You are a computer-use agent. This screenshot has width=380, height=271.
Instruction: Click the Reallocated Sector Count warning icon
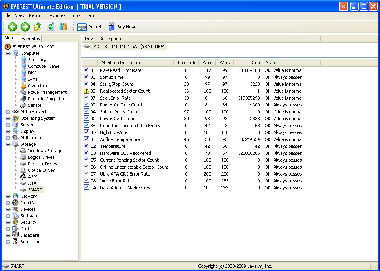(x=86, y=91)
